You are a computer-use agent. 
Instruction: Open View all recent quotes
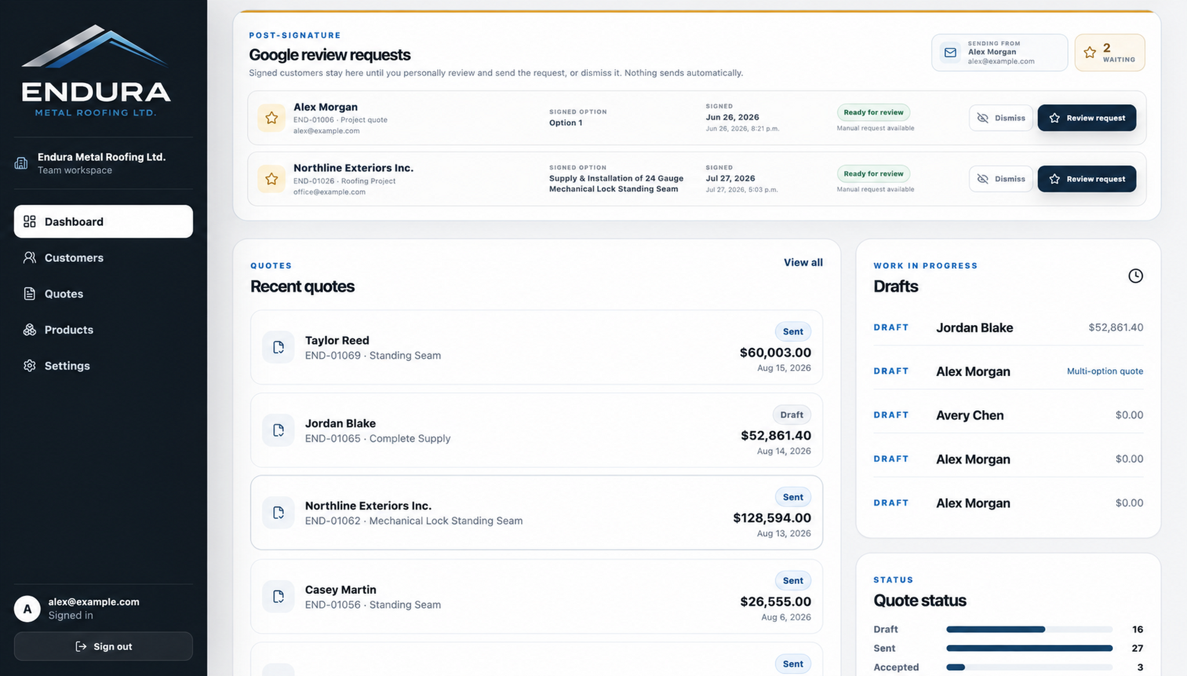pyautogui.click(x=803, y=262)
